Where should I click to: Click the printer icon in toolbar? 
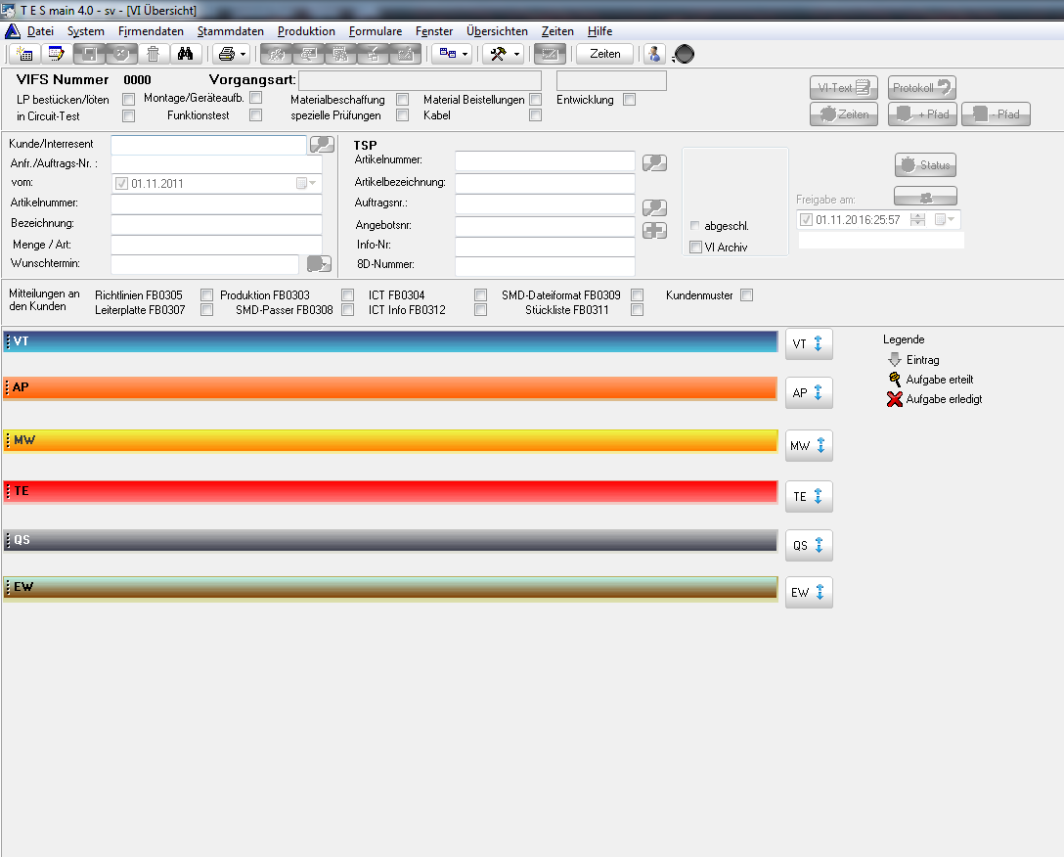coord(226,54)
